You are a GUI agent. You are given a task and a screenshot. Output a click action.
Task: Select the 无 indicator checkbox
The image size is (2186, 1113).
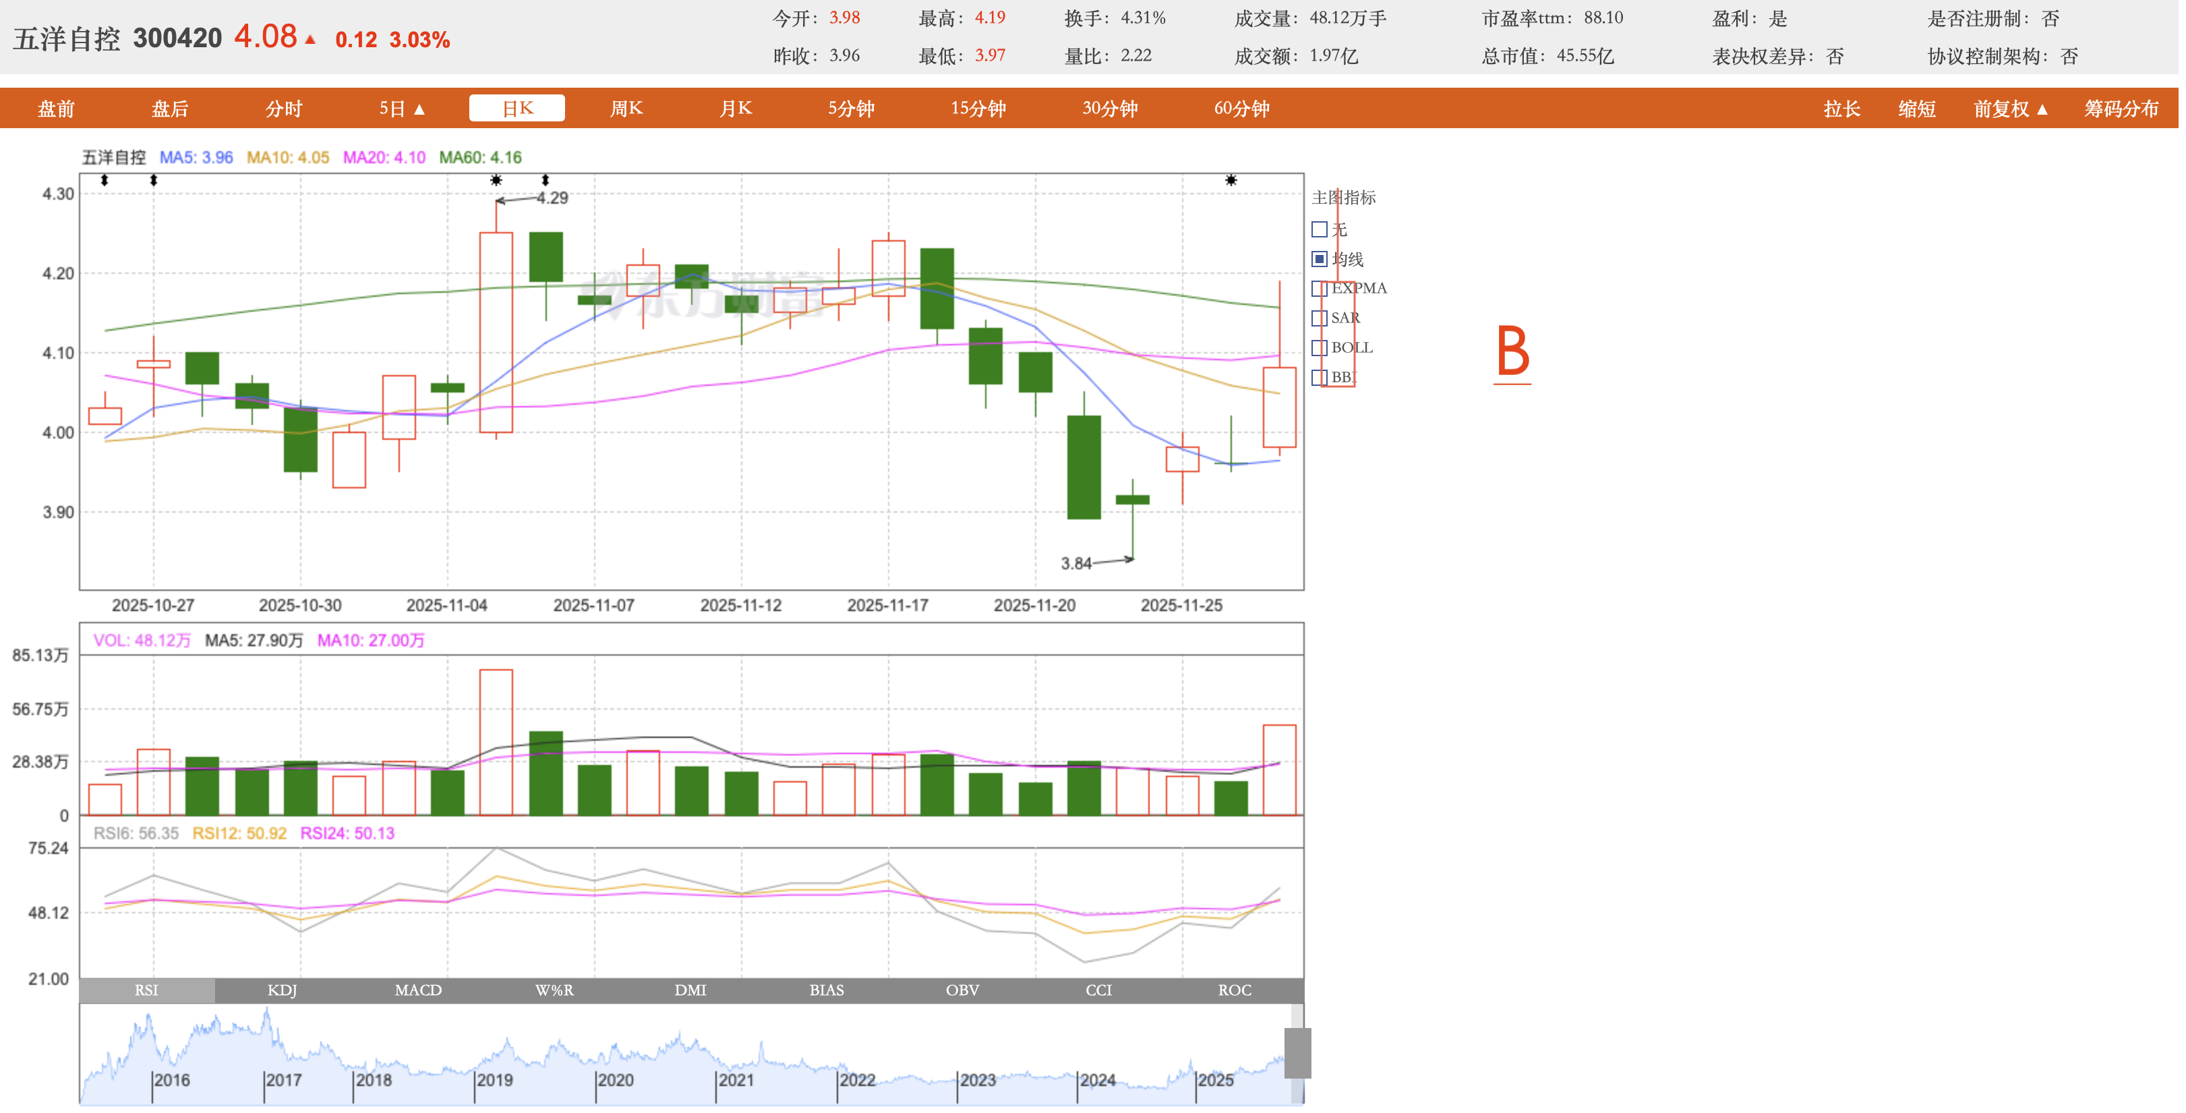(x=1320, y=229)
